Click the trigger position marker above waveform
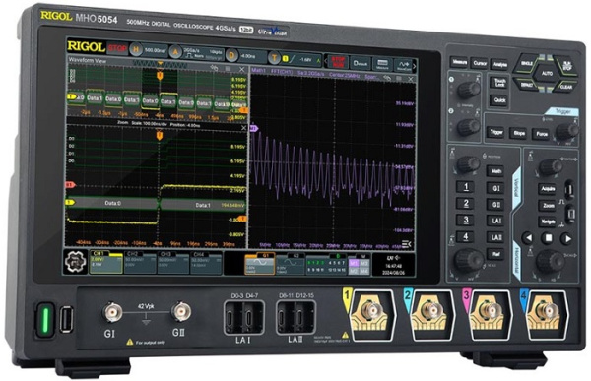This screenshot has height=381, width=591. [160, 75]
